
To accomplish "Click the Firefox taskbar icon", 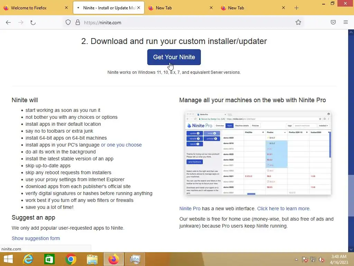I will click(113, 259).
